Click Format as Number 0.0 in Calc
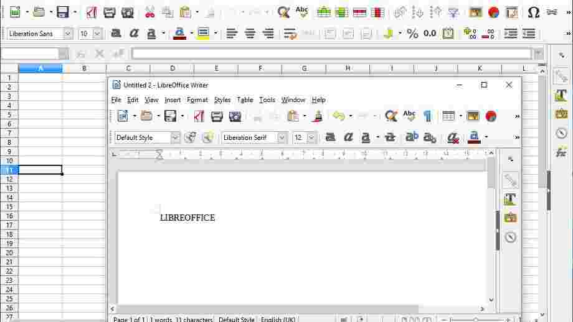573x322 pixels. point(430,34)
